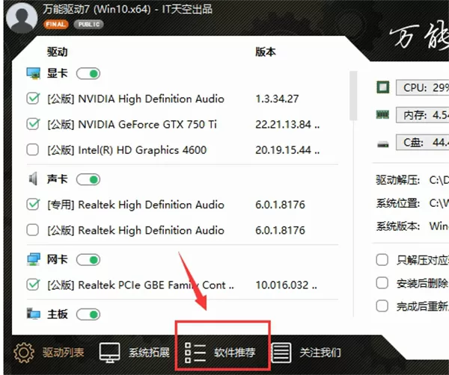449x375 pixels.
Task: Click the C disk drive icon
Action: 383,143
